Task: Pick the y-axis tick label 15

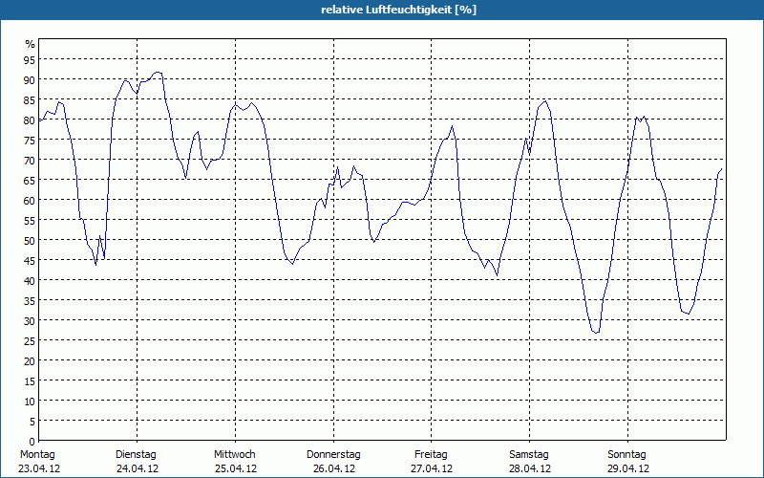Action: coord(30,380)
